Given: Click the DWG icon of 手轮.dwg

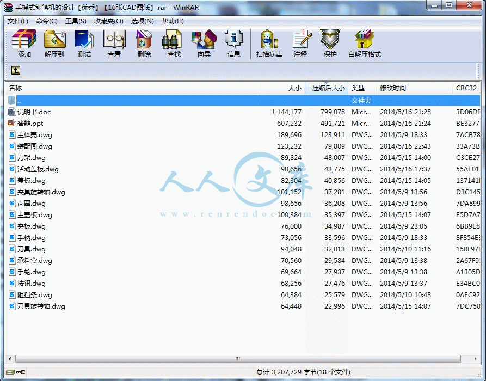Looking at the screenshot, I should pos(12,272).
